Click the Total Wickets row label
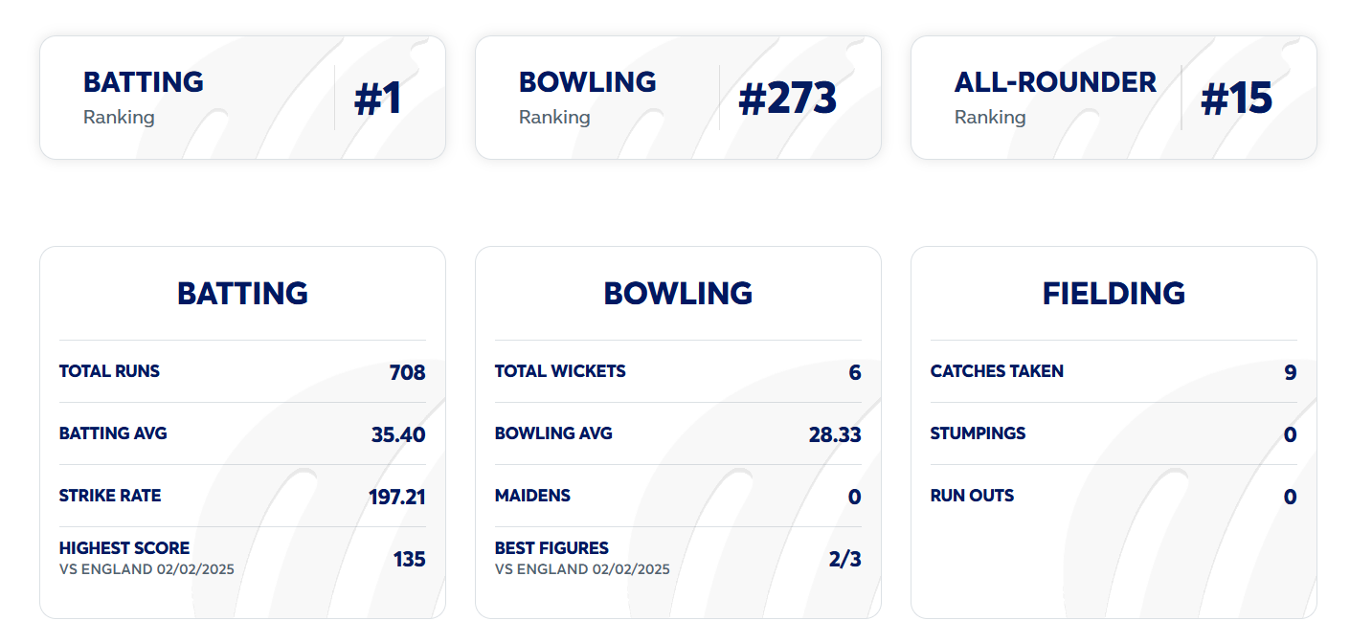The height and width of the screenshot is (643, 1350). pyautogui.click(x=560, y=371)
